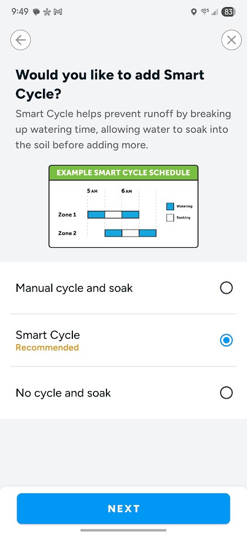Tap the Wi-Fi icon in status bar
Viewport: 247px width, 535px height.
tap(205, 12)
